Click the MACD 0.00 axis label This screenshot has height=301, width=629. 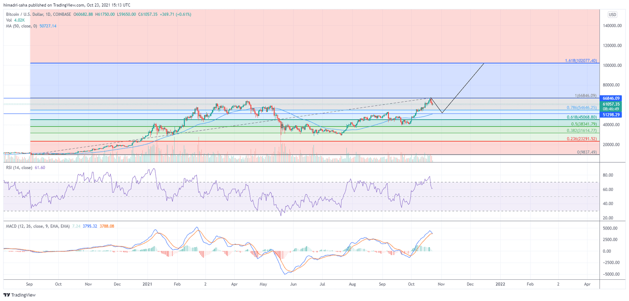[607, 251]
